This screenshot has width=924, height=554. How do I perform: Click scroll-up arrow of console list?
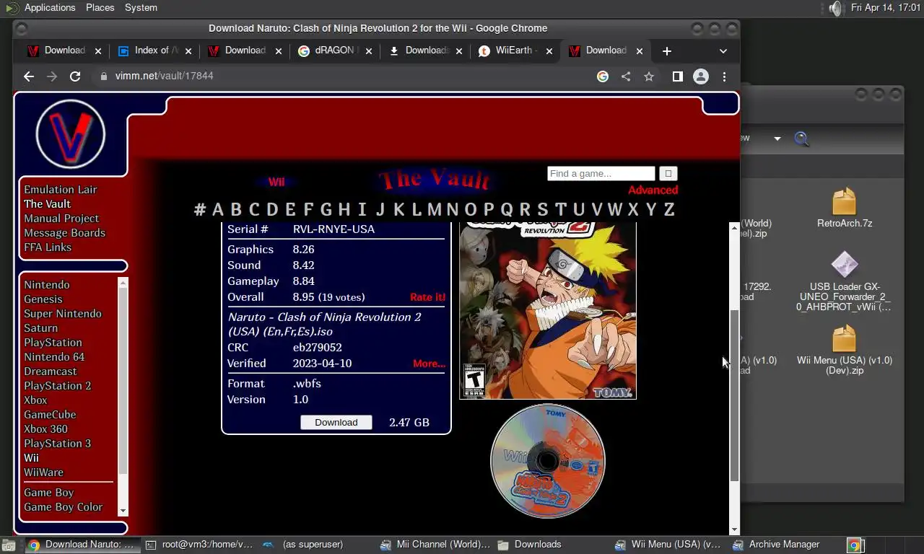point(123,282)
